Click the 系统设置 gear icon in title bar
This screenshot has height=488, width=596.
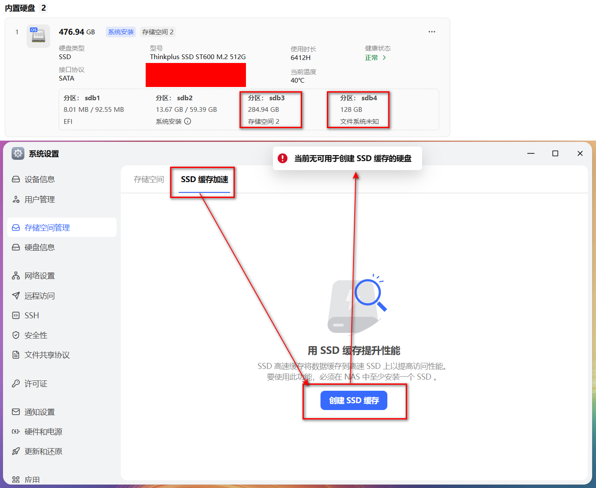pyautogui.click(x=18, y=153)
